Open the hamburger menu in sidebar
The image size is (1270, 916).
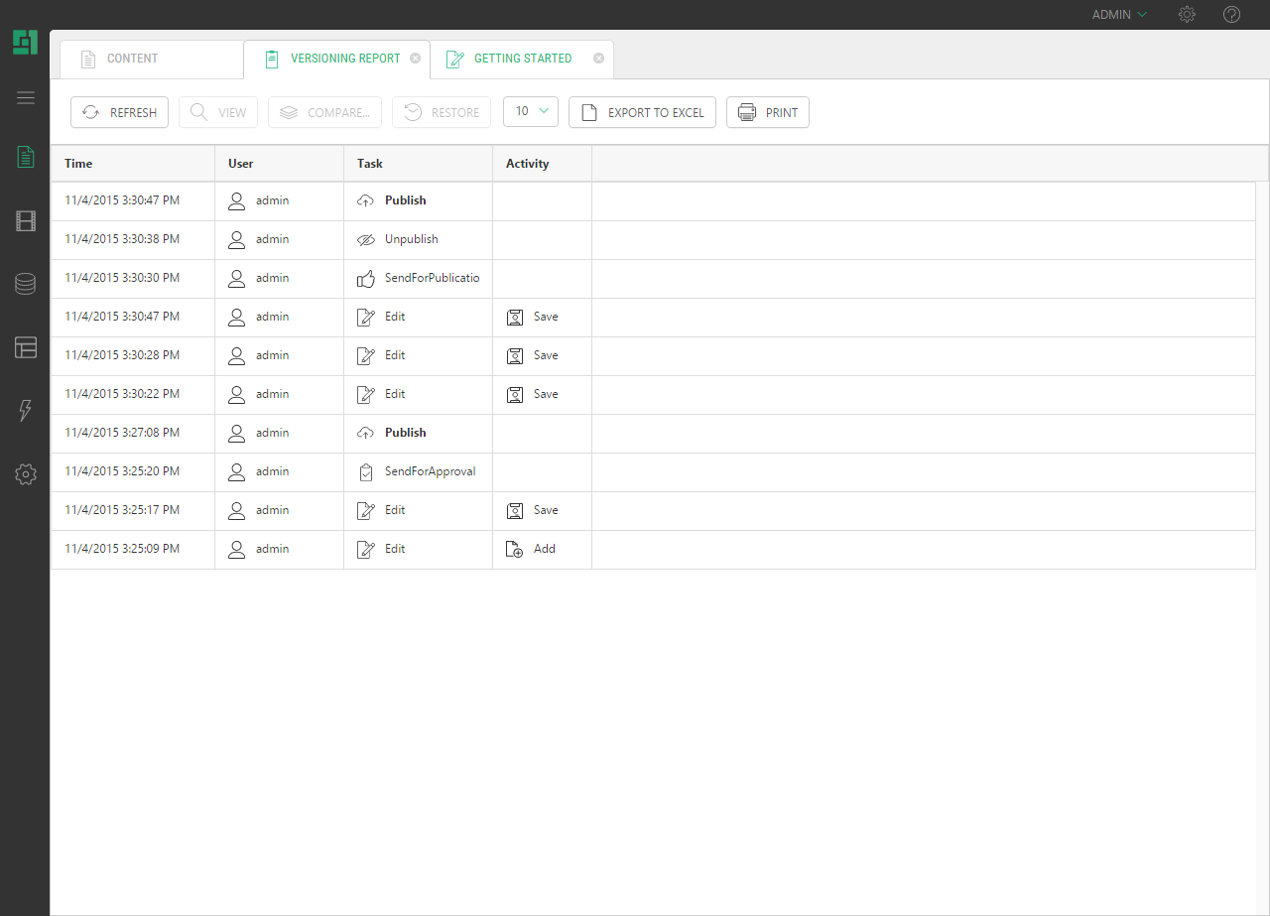click(26, 97)
